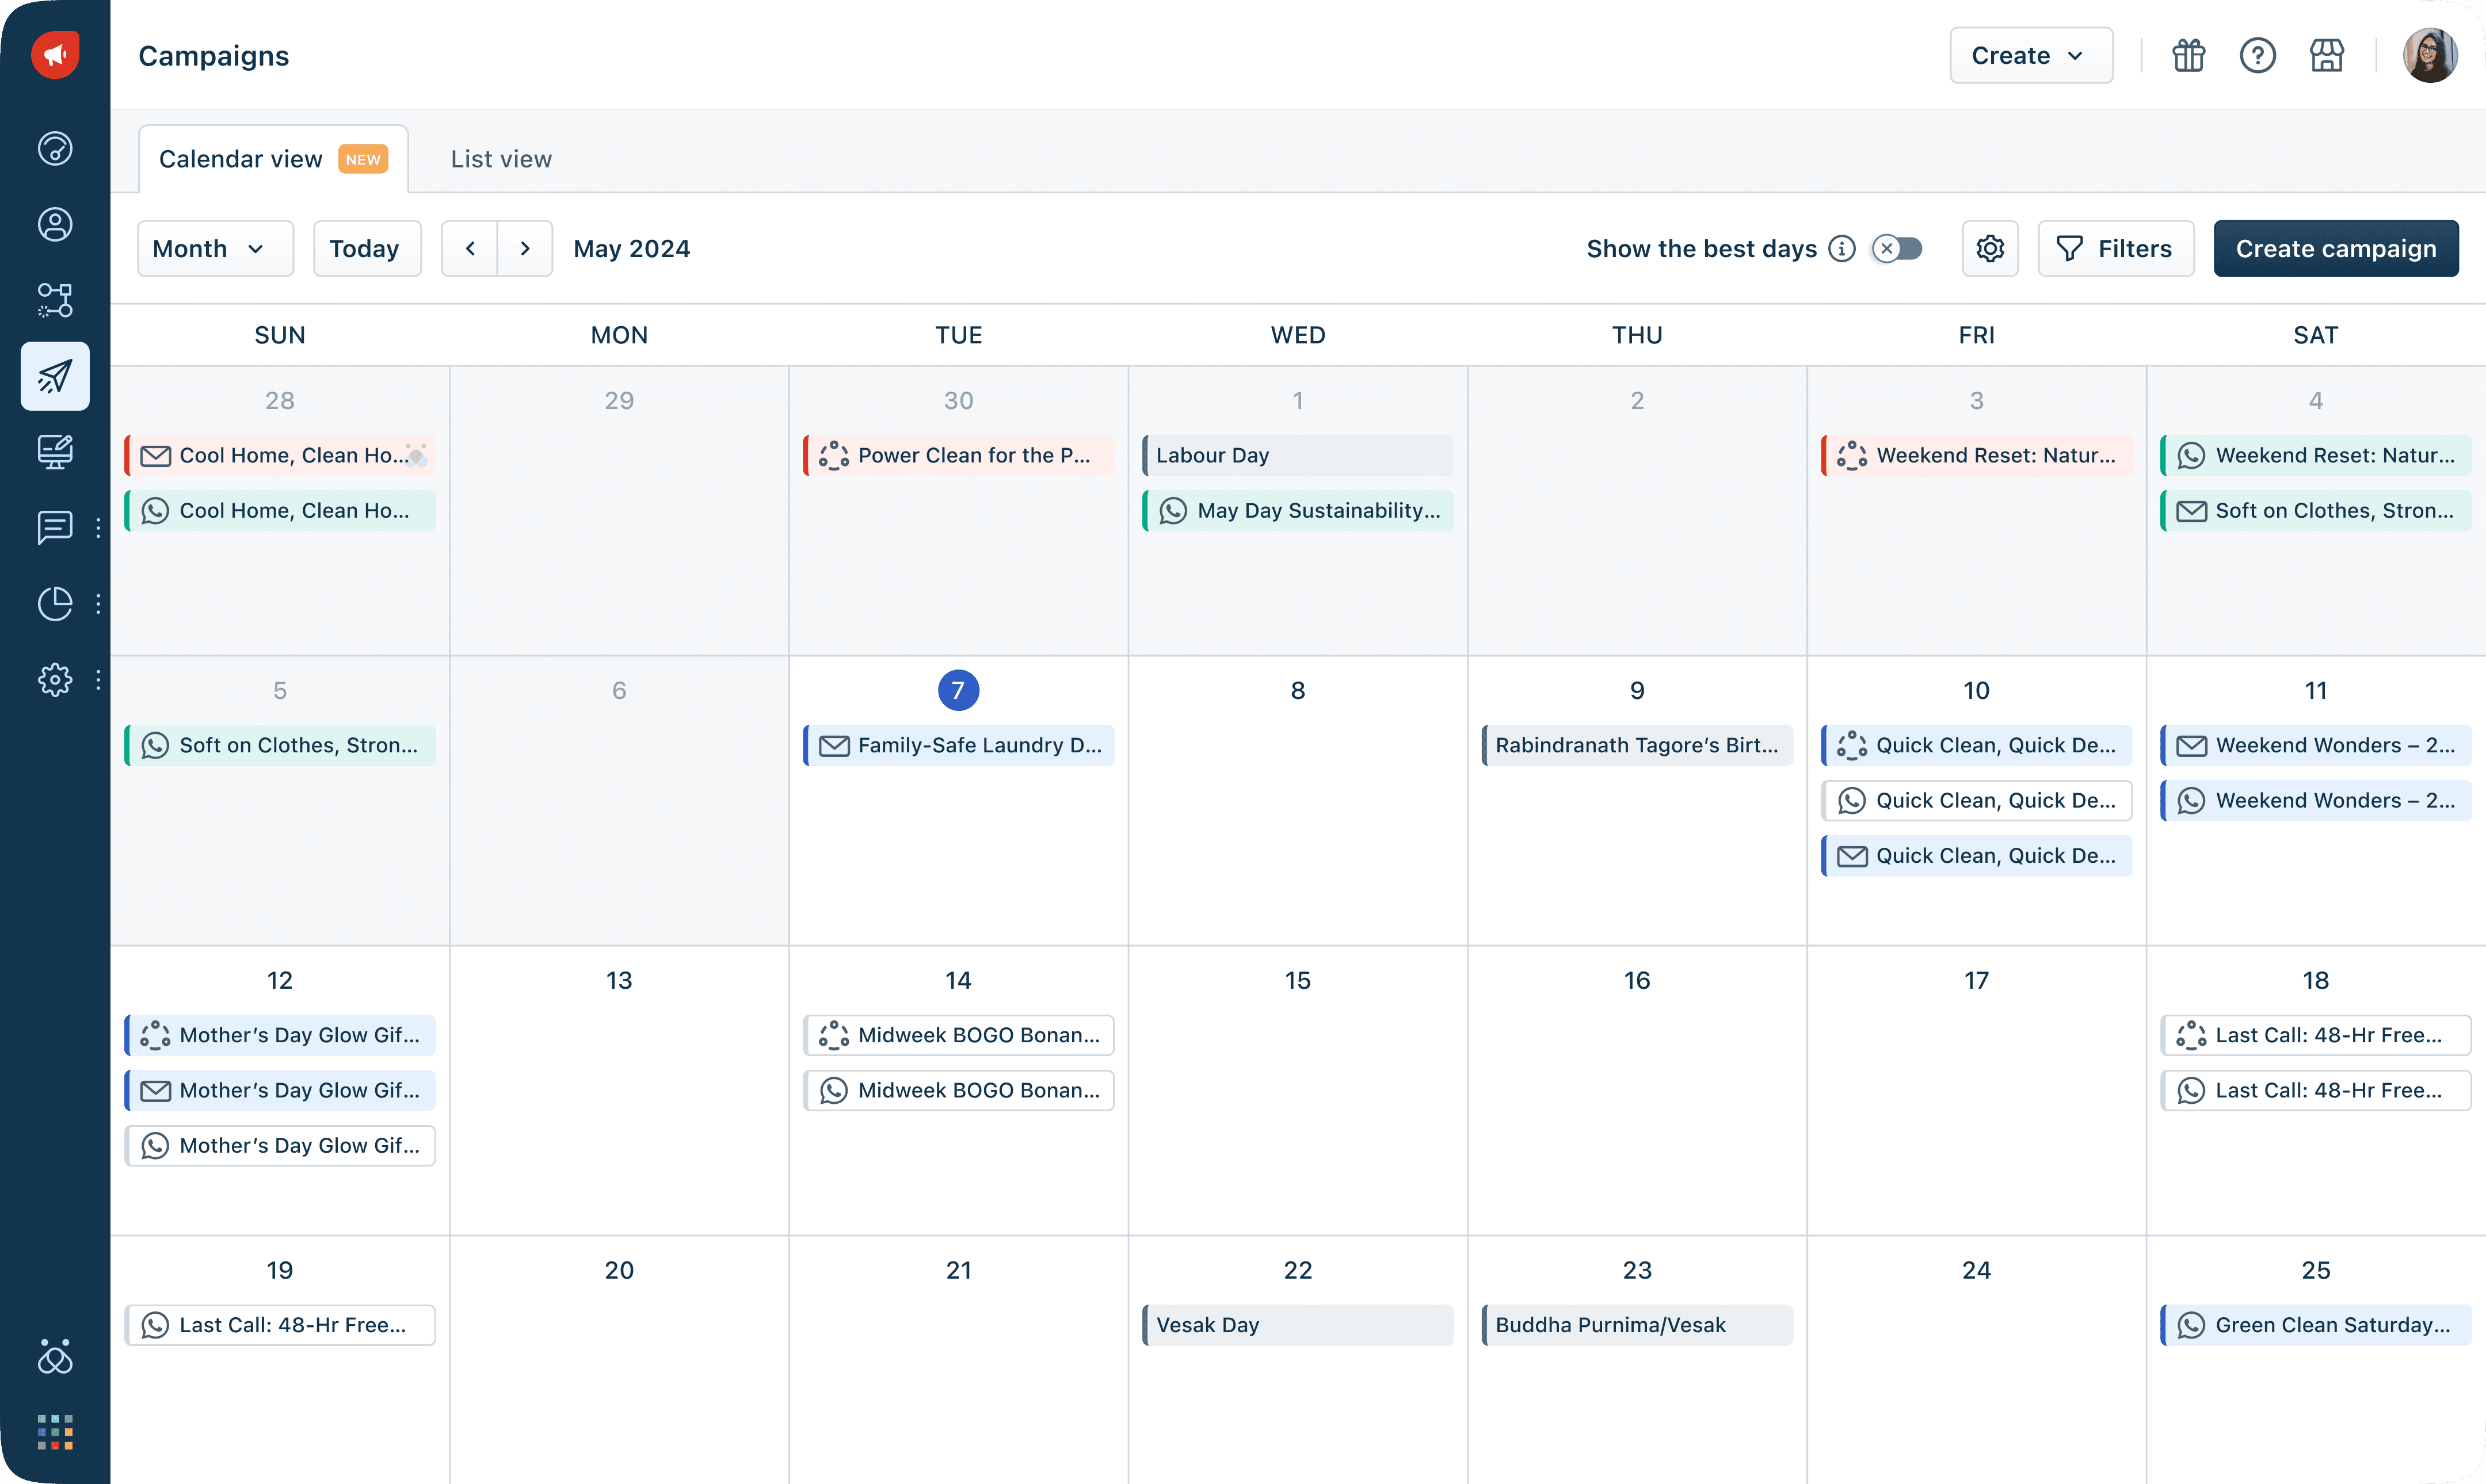The height and width of the screenshot is (1484, 2486).
Task: Toggle Show the best days switch
Action: tap(1898, 249)
